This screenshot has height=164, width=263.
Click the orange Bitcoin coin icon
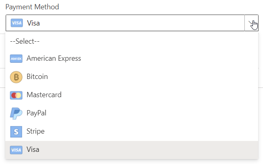pyautogui.click(x=16, y=77)
